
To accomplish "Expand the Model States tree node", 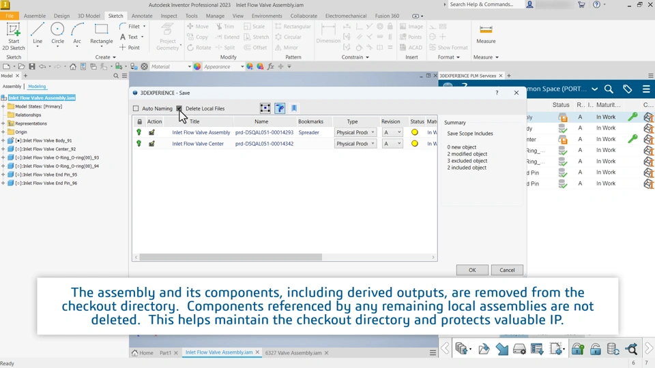I will [x=3, y=106].
